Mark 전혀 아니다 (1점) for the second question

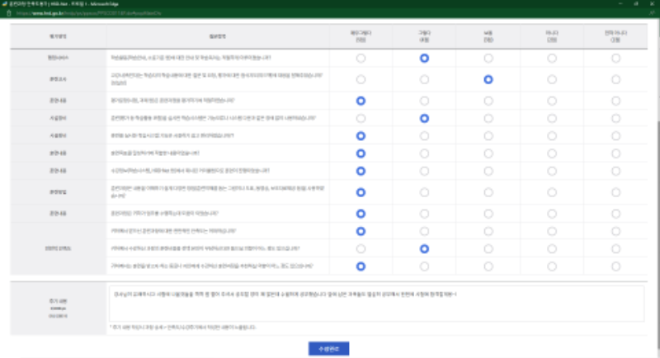pyautogui.click(x=615, y=80)
